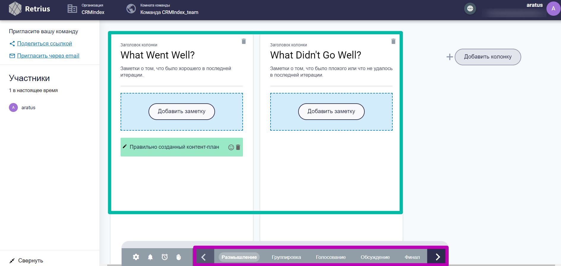Click the notification bell icon
The image size is (561, 266).
click(150, 257)
